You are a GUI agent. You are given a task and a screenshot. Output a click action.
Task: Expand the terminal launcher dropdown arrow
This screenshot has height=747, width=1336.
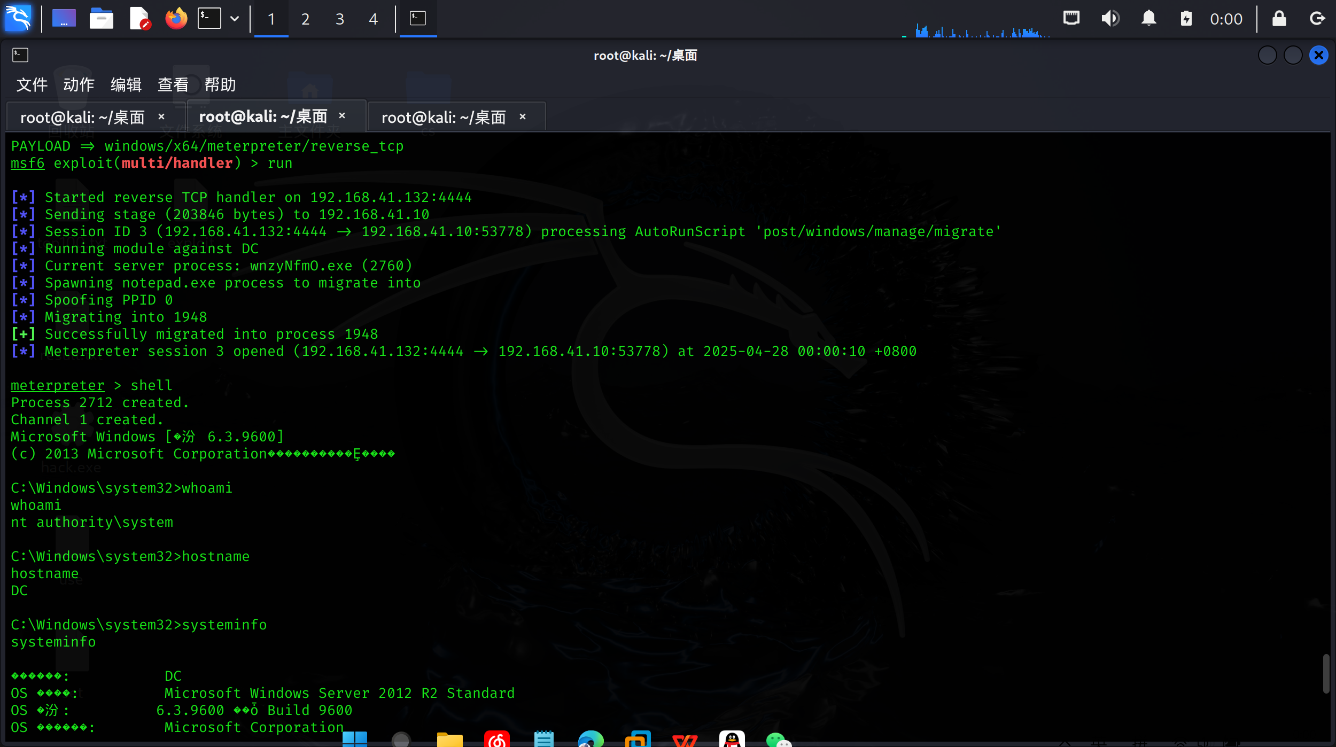[234, 19]
